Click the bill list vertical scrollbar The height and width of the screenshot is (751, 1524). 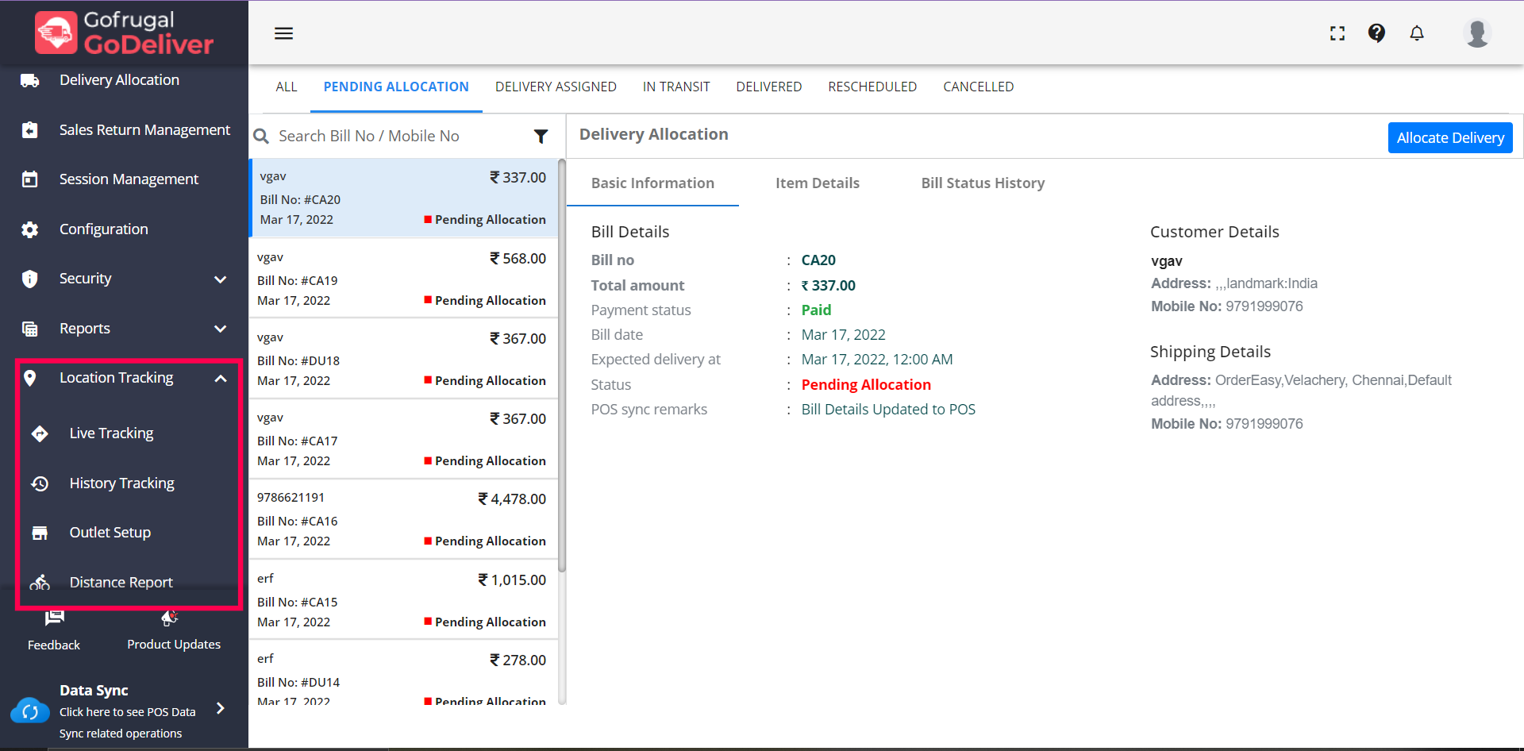562,365
